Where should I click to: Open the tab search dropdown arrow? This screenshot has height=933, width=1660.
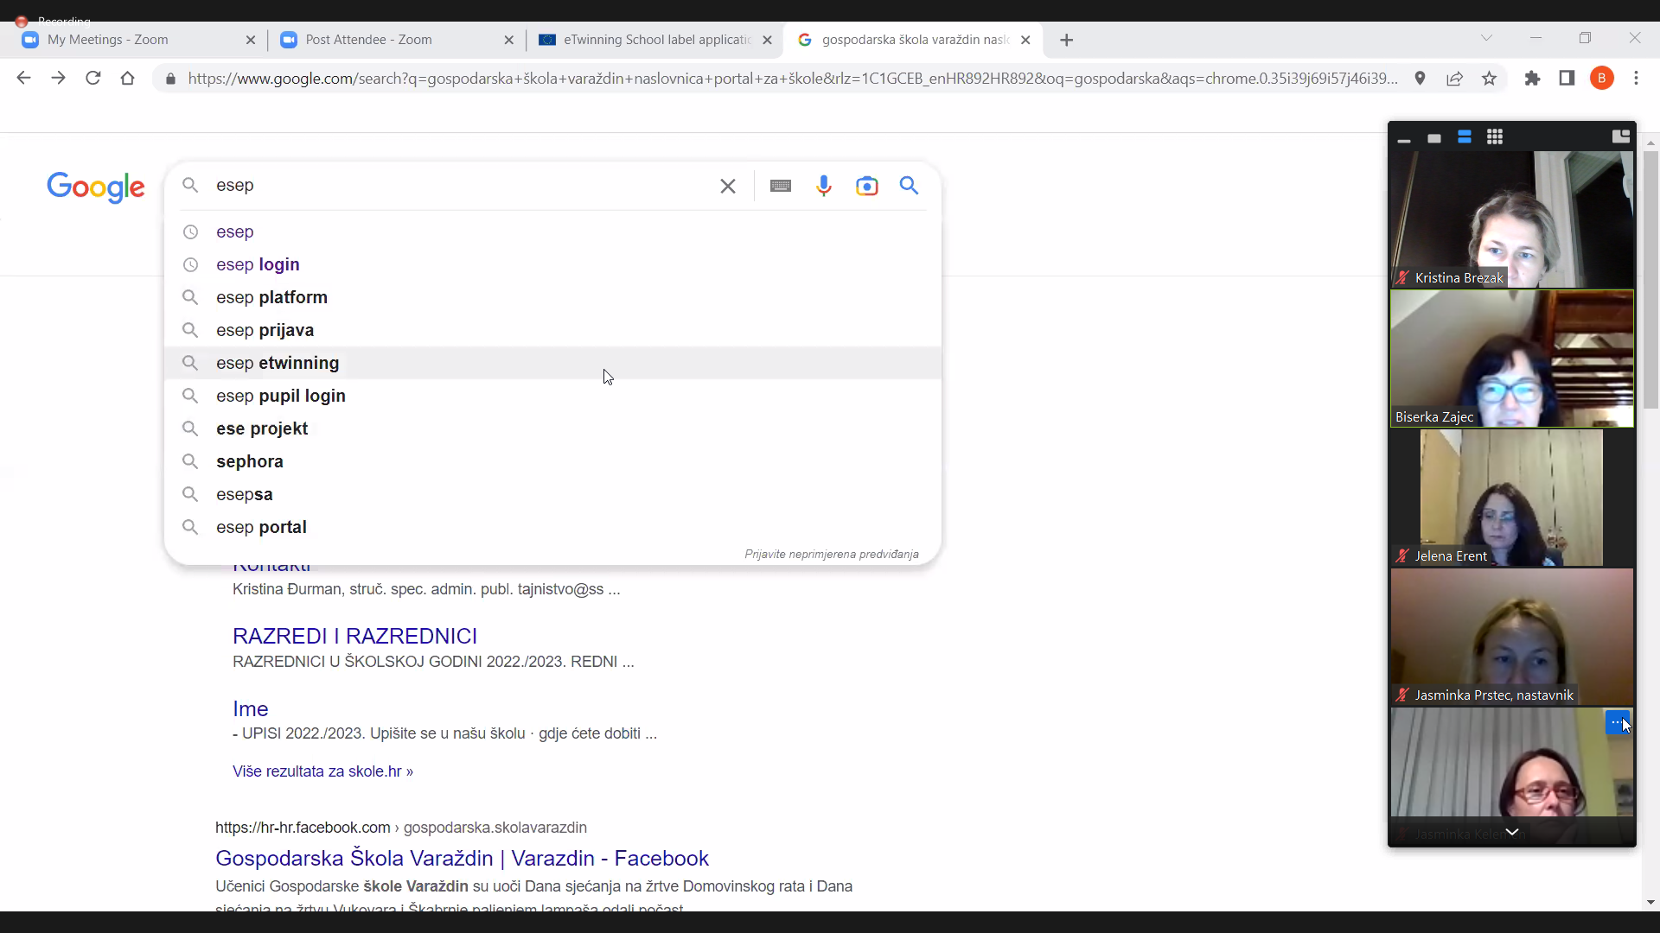1486,38
